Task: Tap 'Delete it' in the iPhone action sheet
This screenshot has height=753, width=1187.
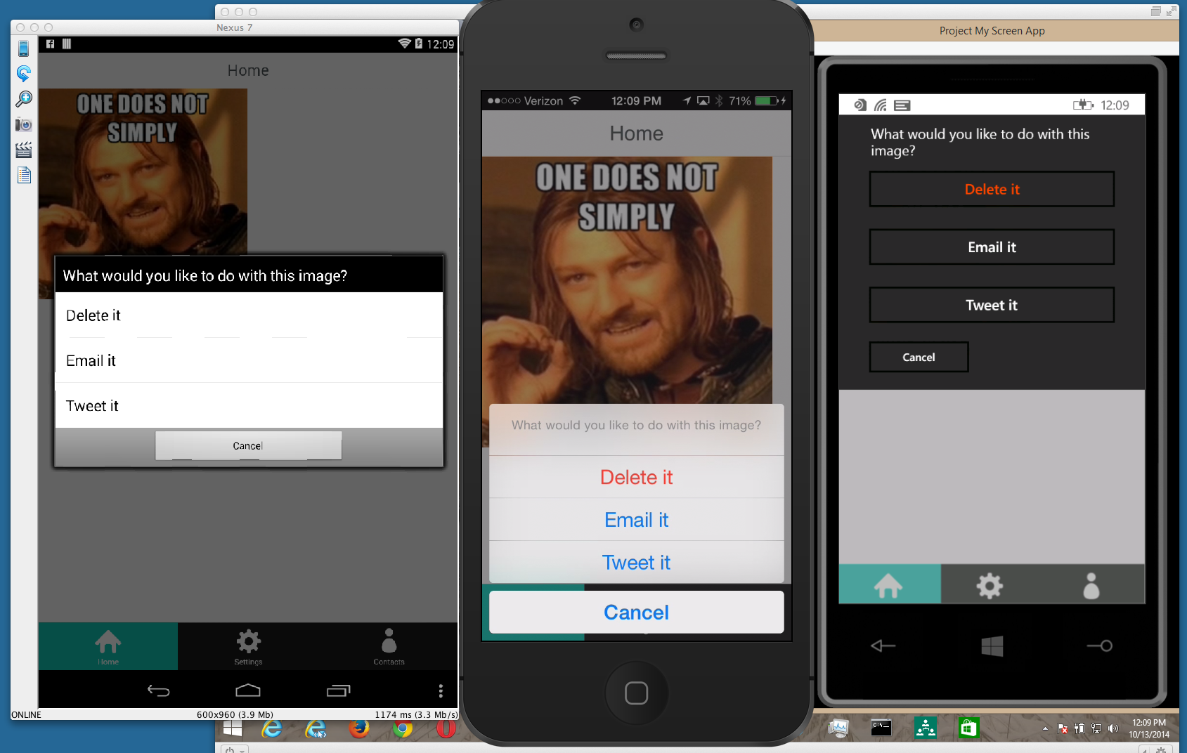Action: [x=637, y=477]
